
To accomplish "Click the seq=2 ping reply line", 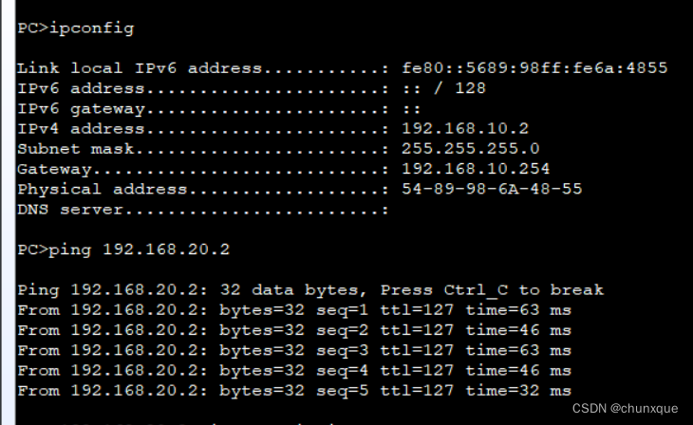I will tap(294, 329).
